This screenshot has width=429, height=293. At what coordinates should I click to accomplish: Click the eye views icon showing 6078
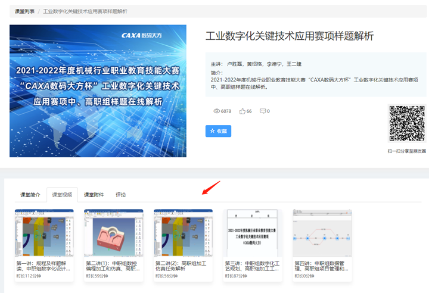coord(217,111)
